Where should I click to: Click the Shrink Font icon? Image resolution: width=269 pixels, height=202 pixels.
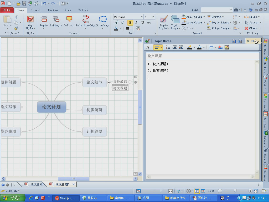tap(122, 23)
